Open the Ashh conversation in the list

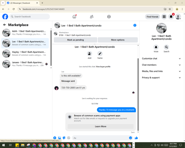pos(25,33)
